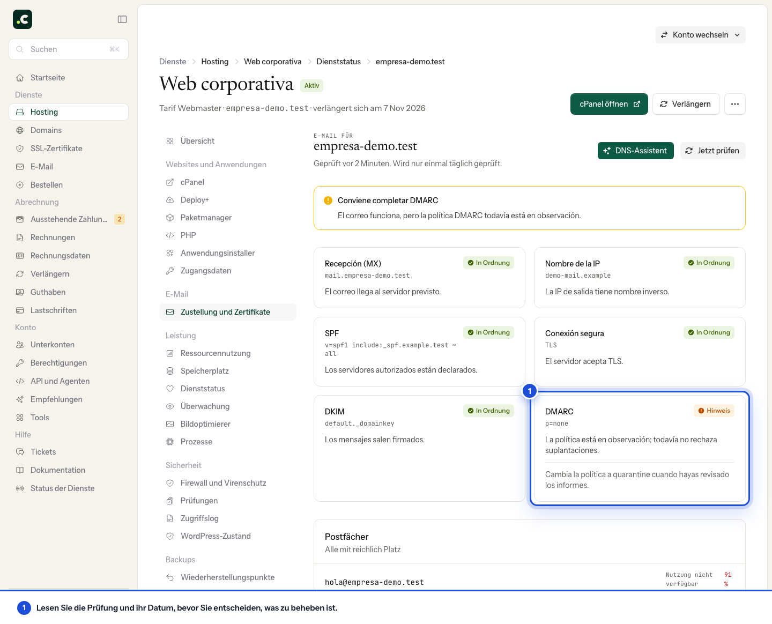Viewport: 772px width, 624px height.
Task: Go to Startseite in sidebar
Action: point(69,78)
